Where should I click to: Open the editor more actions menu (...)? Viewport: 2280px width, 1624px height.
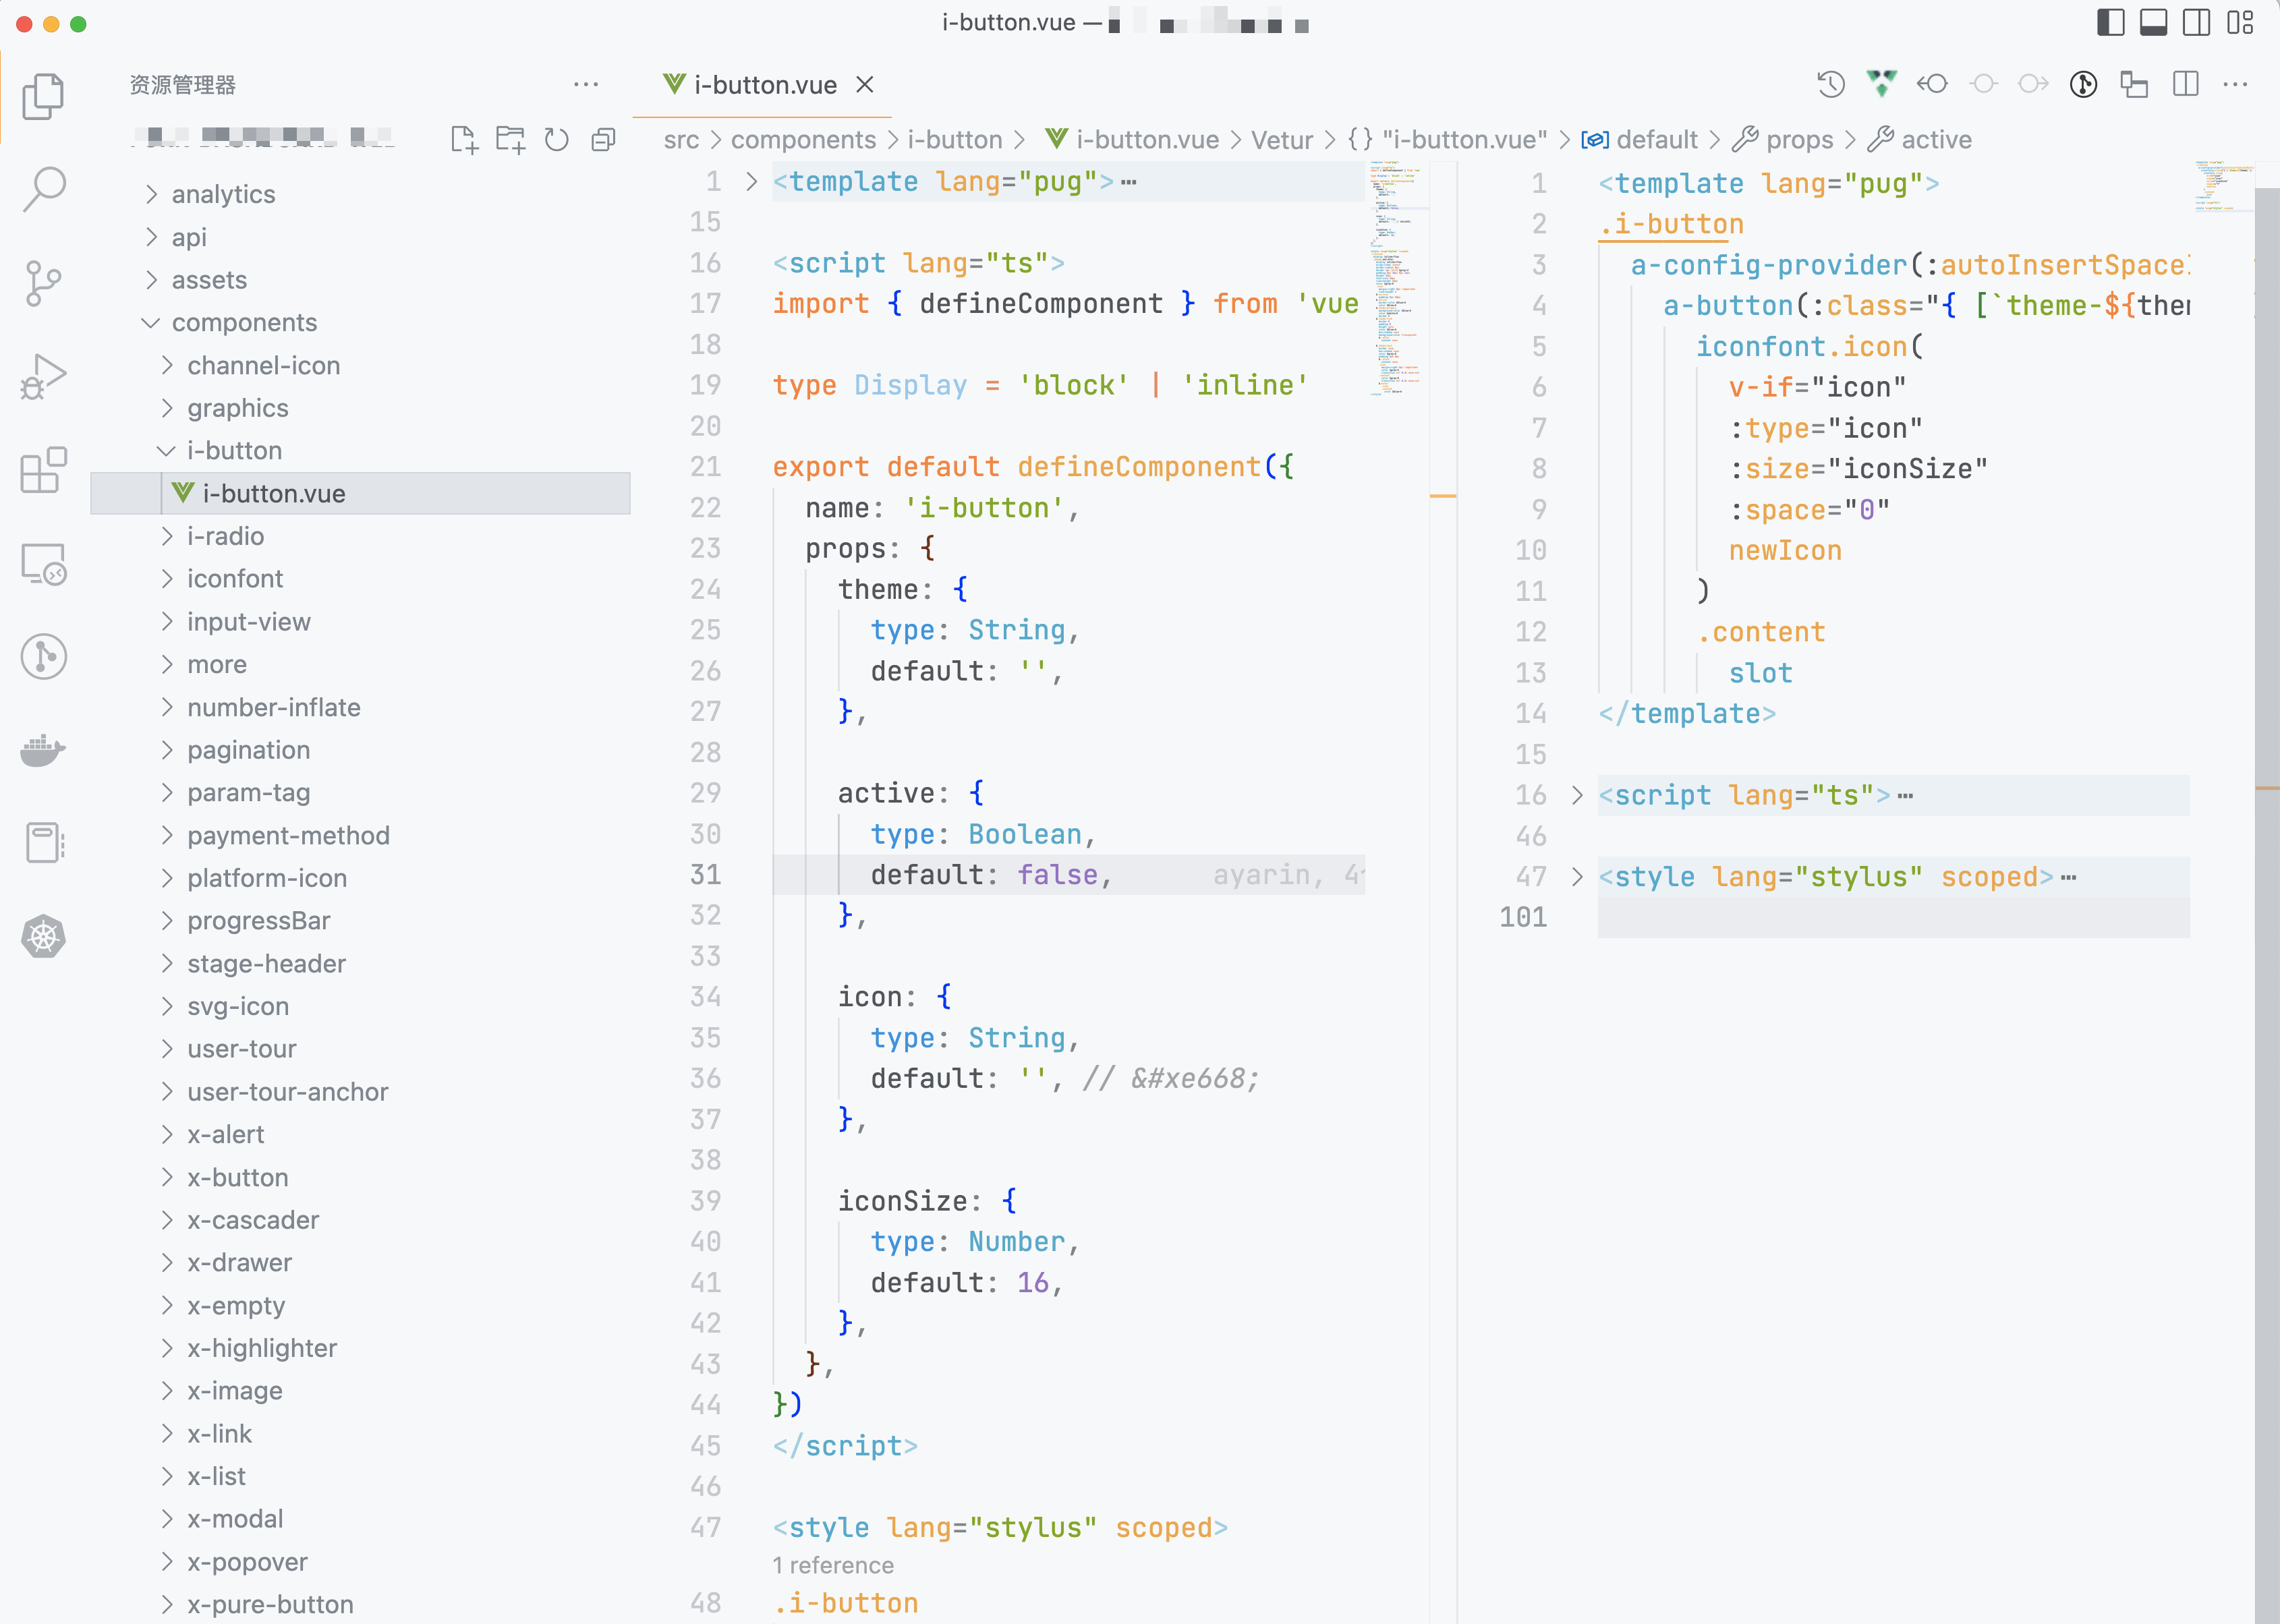click(x=2236, y=84)
